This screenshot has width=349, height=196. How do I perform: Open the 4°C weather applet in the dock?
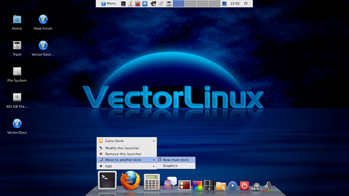coord(256,187)
